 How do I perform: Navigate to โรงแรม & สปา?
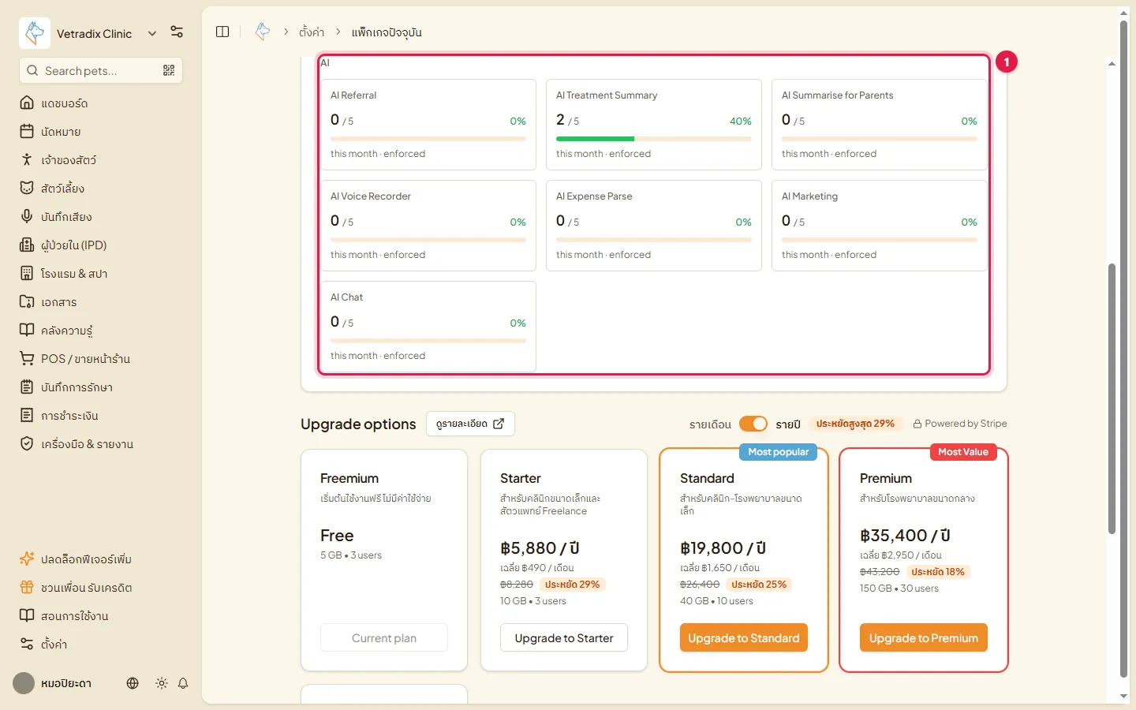point(101,273)
